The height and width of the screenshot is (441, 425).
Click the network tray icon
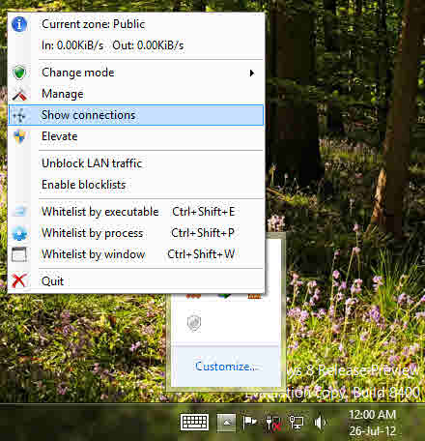pos(297,423)
